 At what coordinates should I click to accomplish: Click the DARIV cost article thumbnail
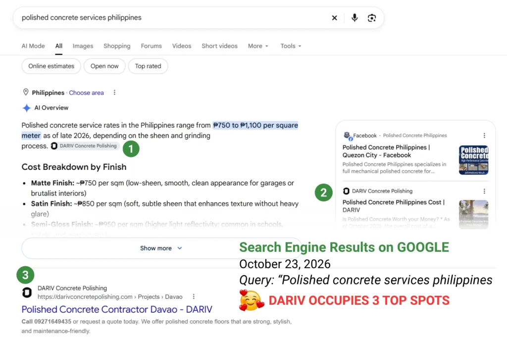pyautogui.click(x=473, y=214)
